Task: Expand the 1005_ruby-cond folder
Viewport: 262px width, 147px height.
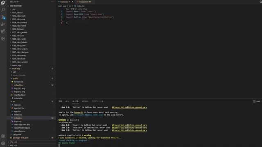Action: (x=19, y=26)
